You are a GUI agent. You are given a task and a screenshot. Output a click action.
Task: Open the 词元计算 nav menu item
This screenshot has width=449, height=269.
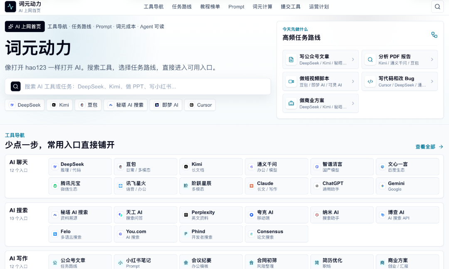(262, 7)
